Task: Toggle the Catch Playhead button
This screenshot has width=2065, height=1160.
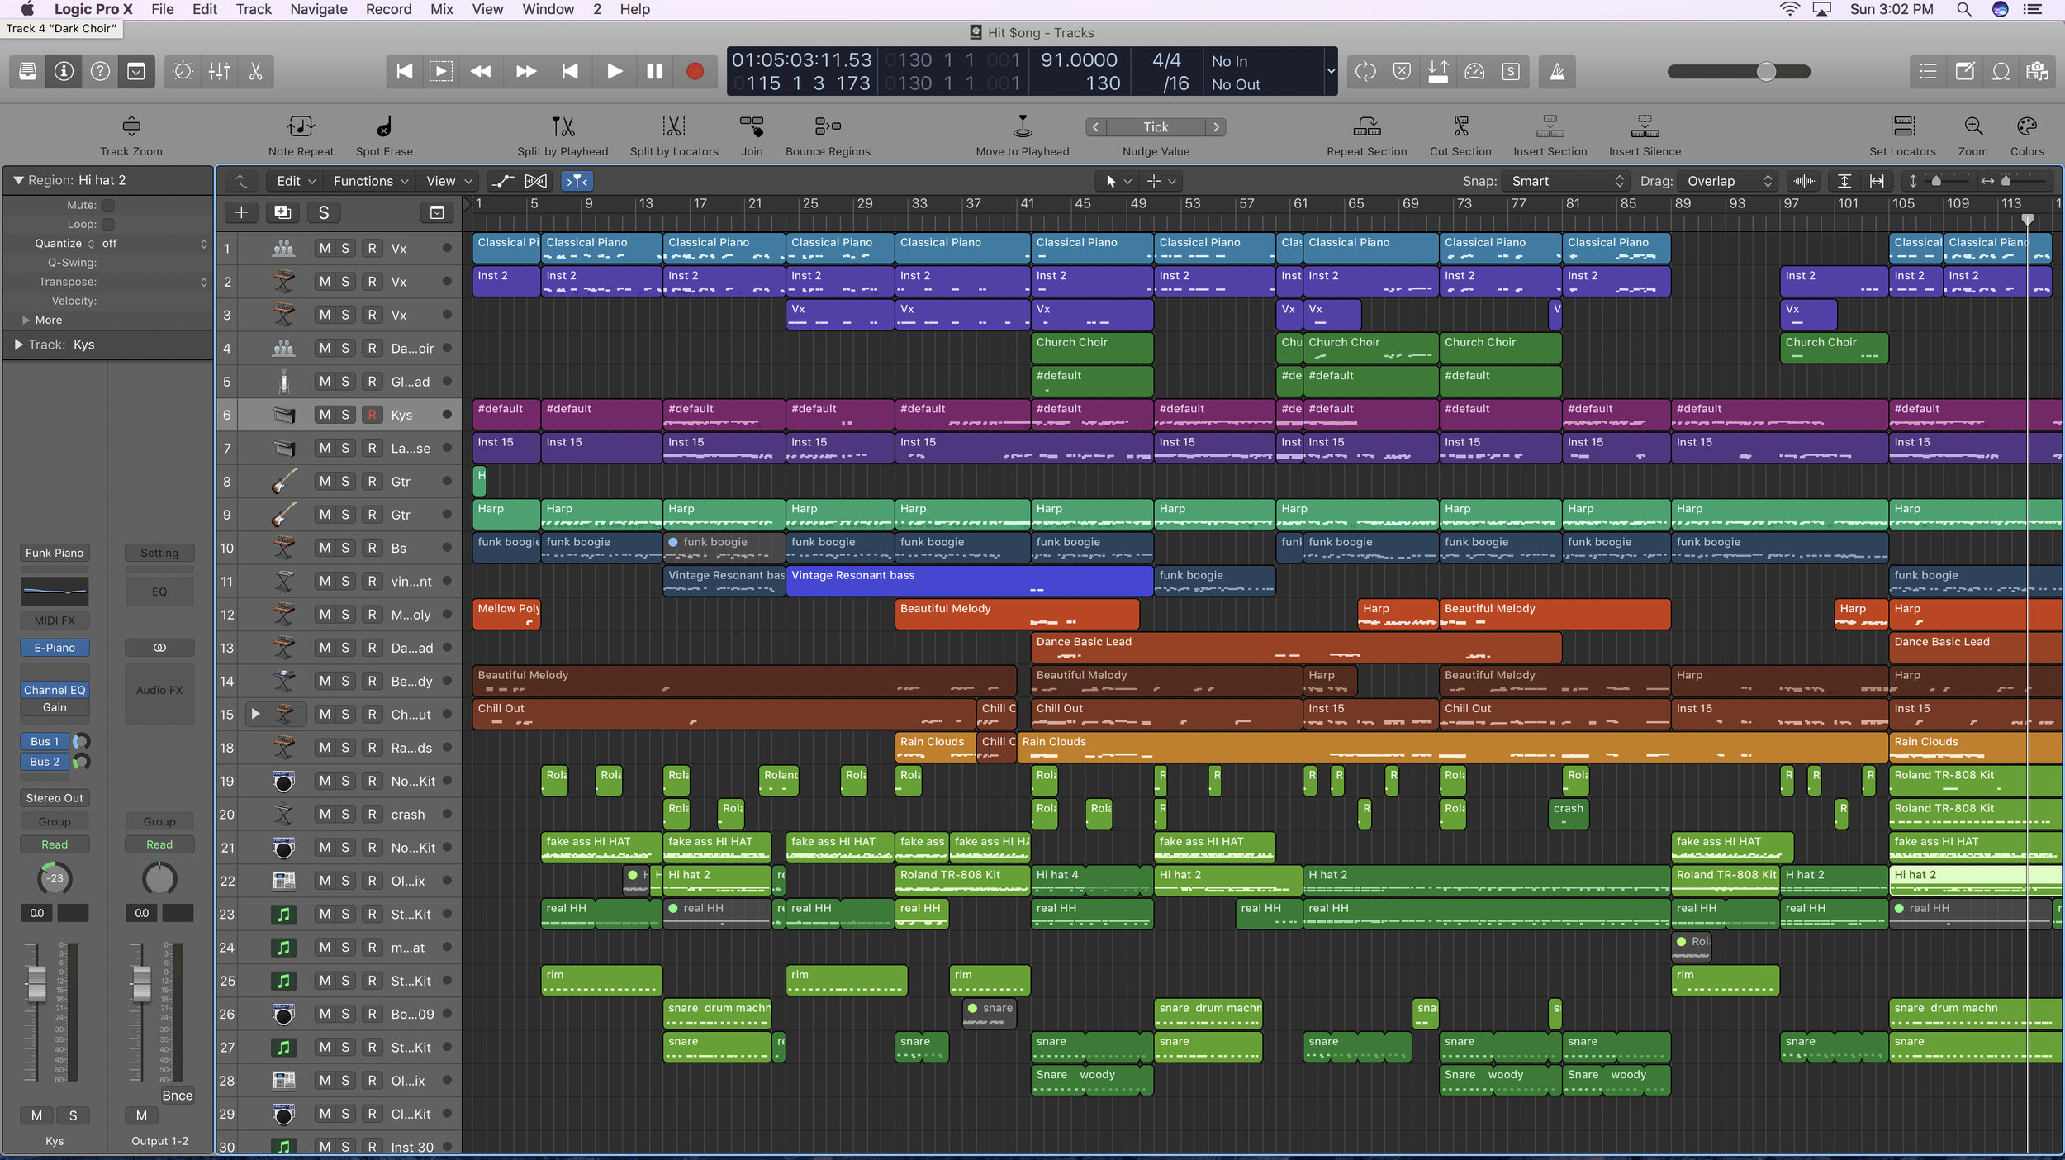Action: click(x=577, y=181)
